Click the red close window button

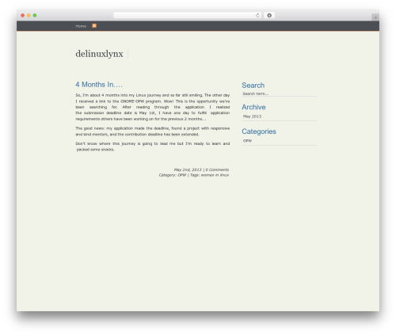23,15
